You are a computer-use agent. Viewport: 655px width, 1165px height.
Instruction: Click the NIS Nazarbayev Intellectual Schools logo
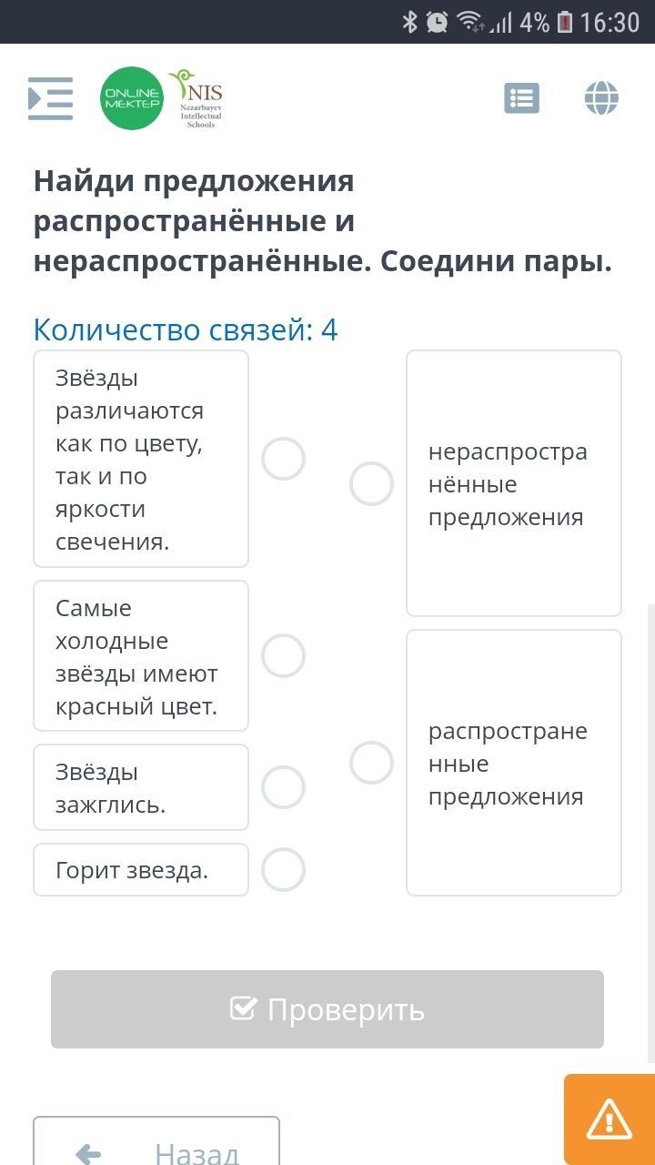(198, 98)
